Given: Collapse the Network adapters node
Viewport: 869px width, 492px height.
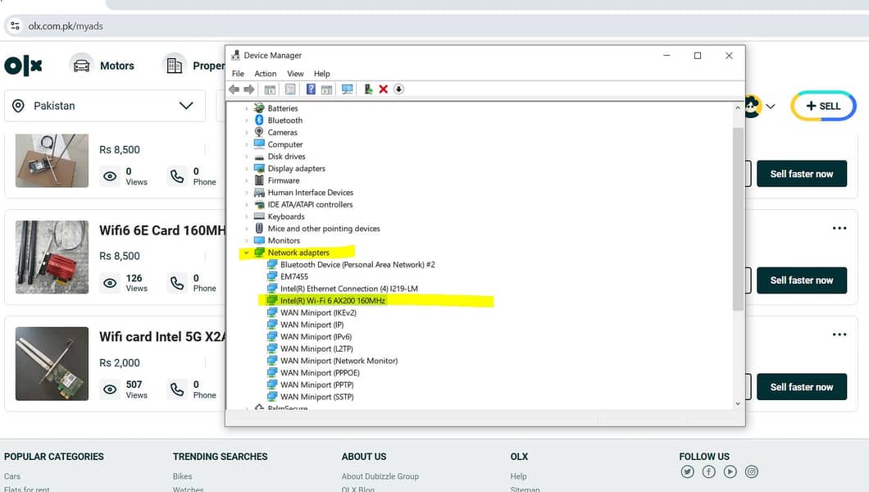Looking at the screenshot, I should pos(247,253).
